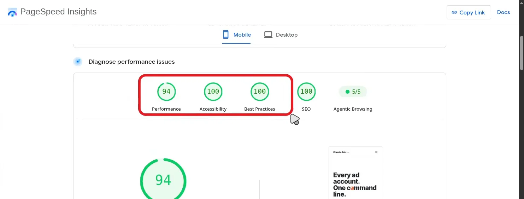
Task: Open the Docs link
Action: coord(503,12)
